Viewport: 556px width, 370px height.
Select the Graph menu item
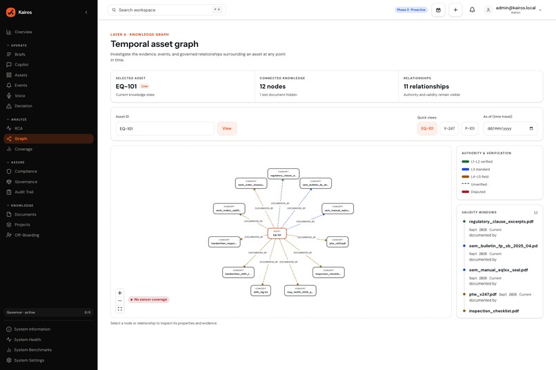point(48,138)
